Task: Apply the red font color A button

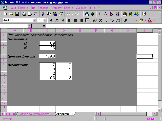Action: (x=150, y=20)
